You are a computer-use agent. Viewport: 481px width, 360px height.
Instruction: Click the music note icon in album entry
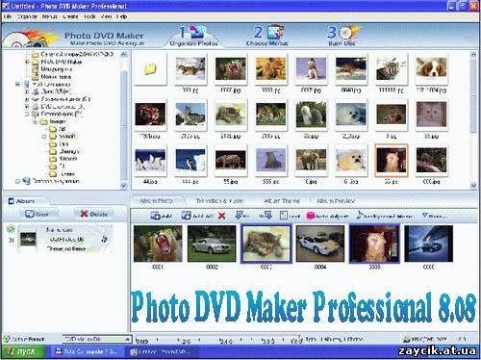click(104, 239)
